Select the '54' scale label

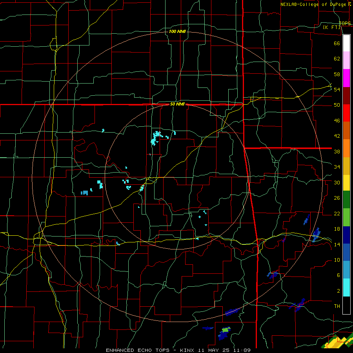pyautogui.click(x=337, y=89)
